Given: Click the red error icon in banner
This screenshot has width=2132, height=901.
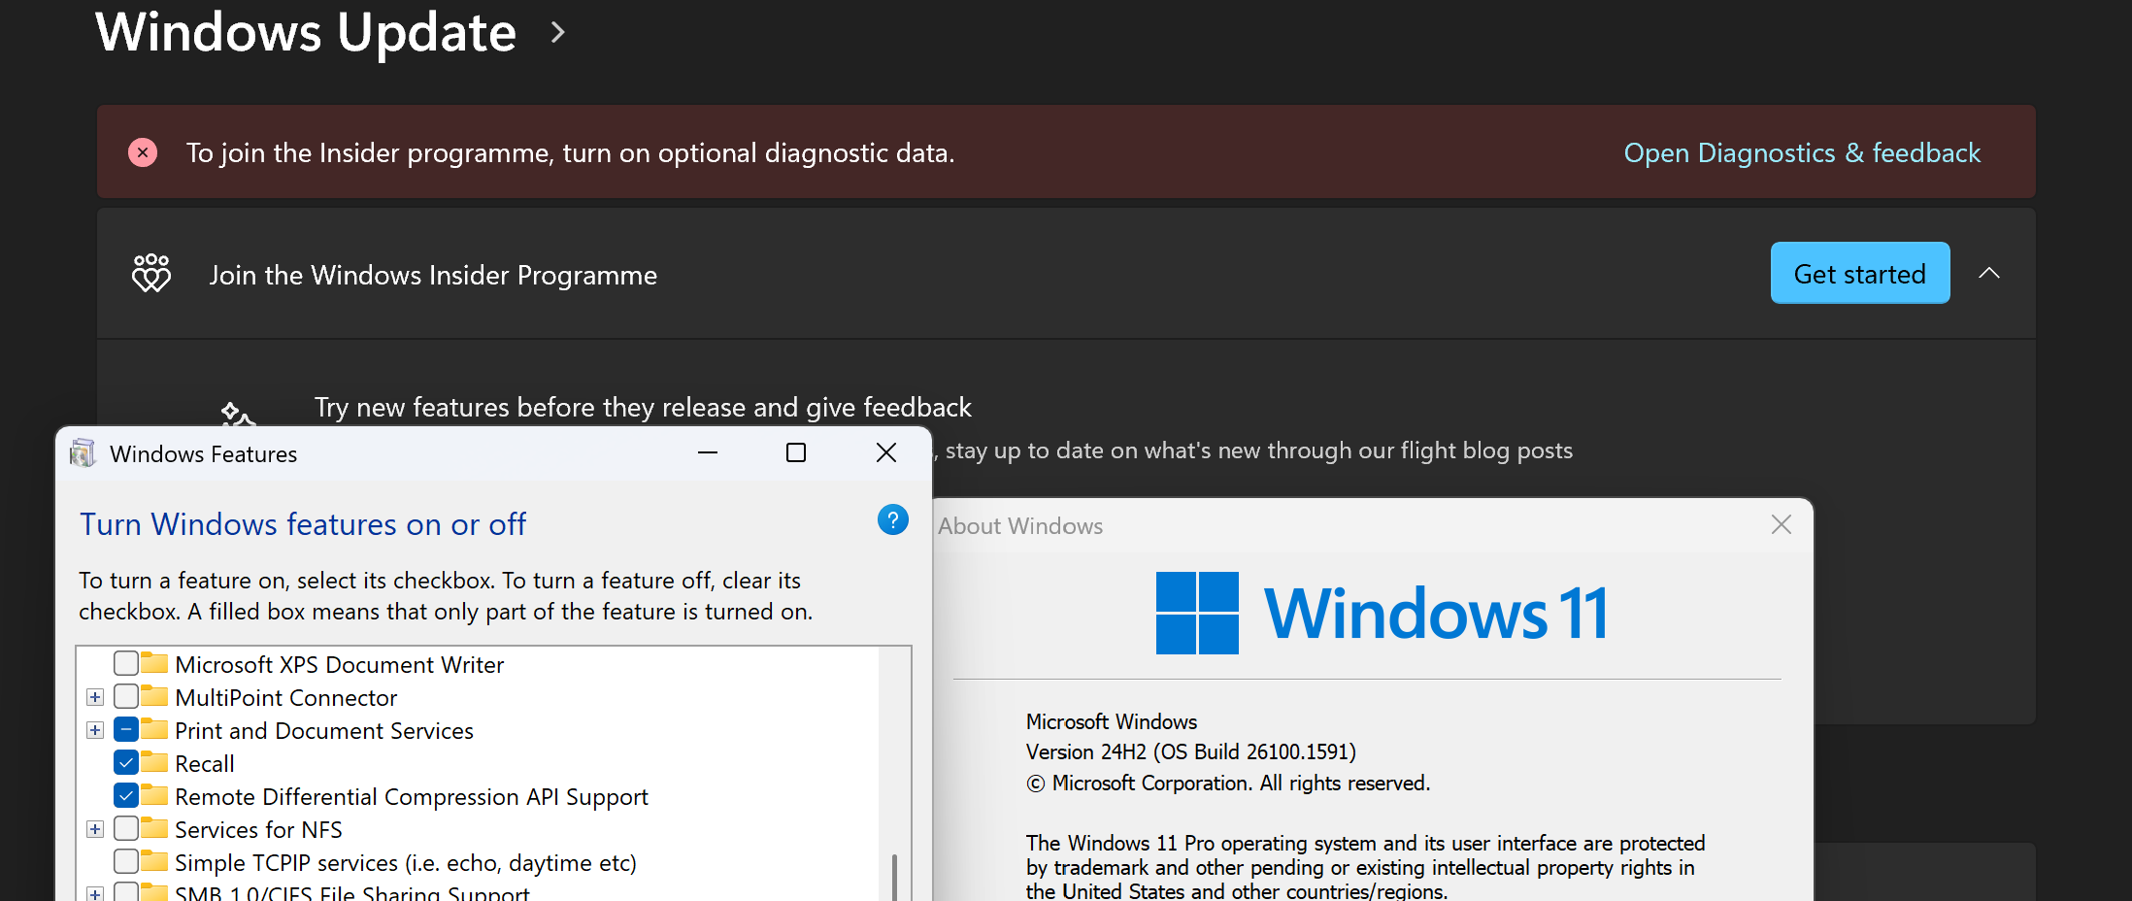Looking at the screenshot, I should point(143,152).
